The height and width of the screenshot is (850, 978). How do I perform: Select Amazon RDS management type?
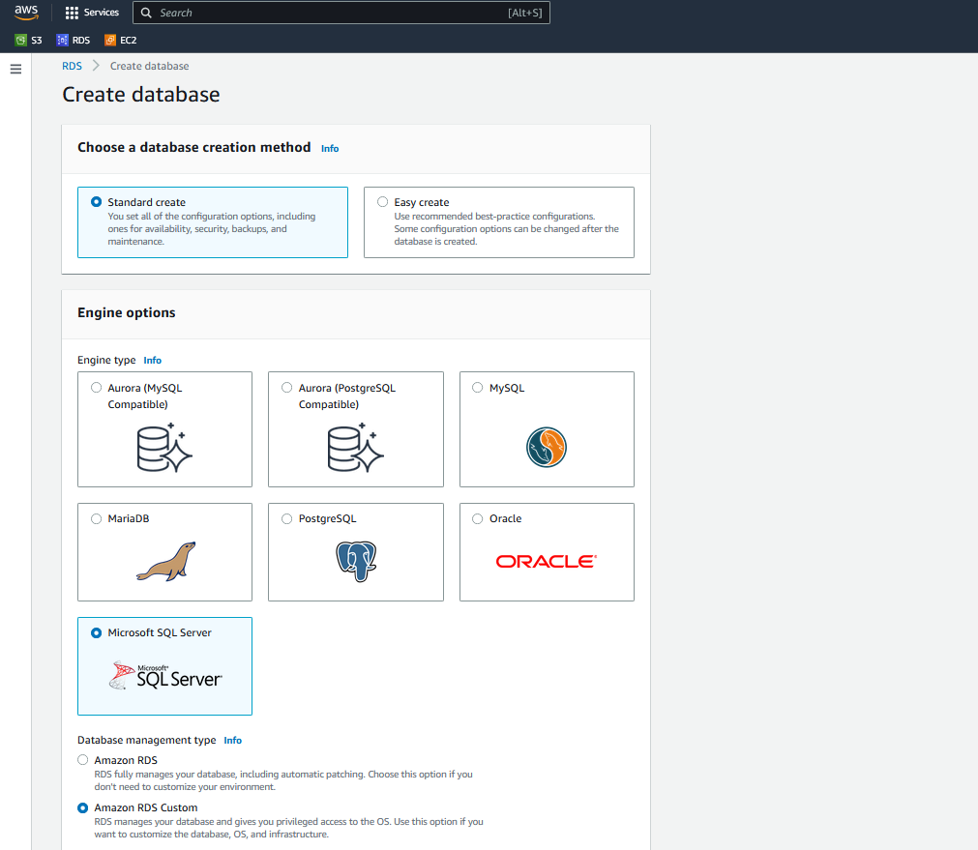click(x=82, y=759)
